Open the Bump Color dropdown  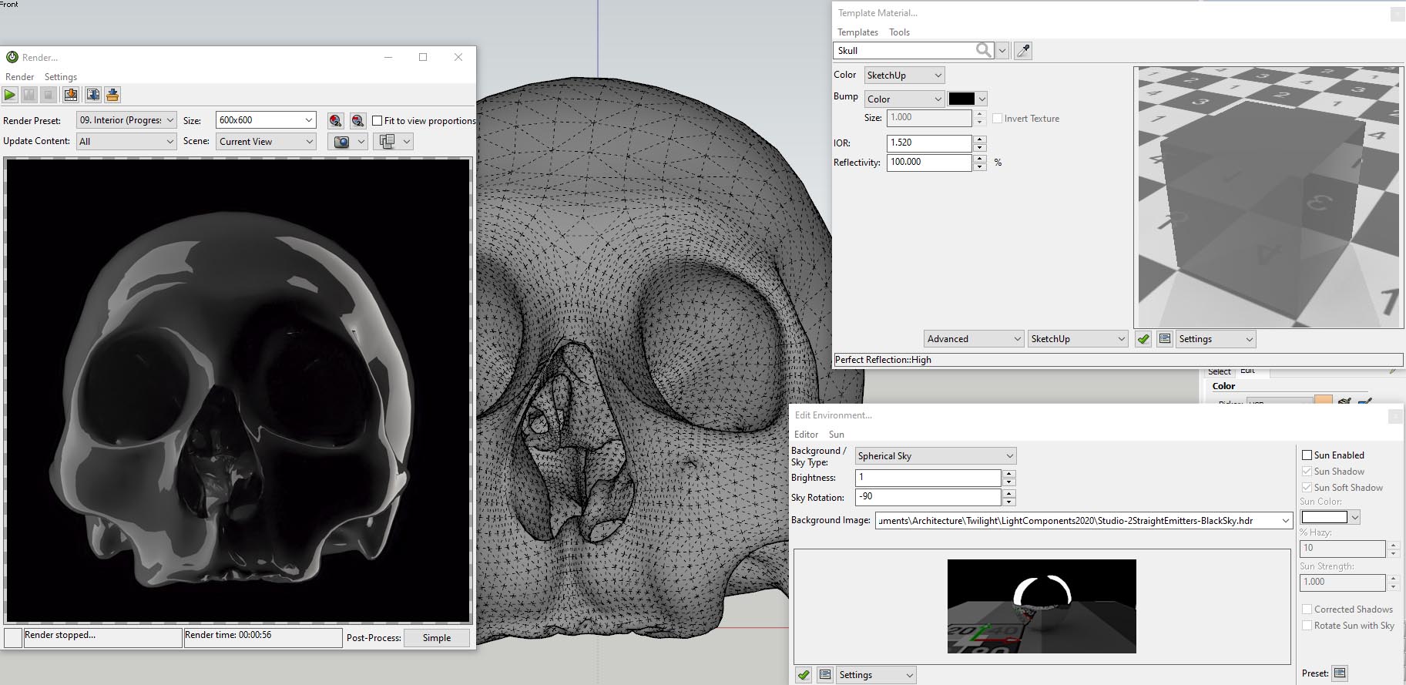coord(904,99)
